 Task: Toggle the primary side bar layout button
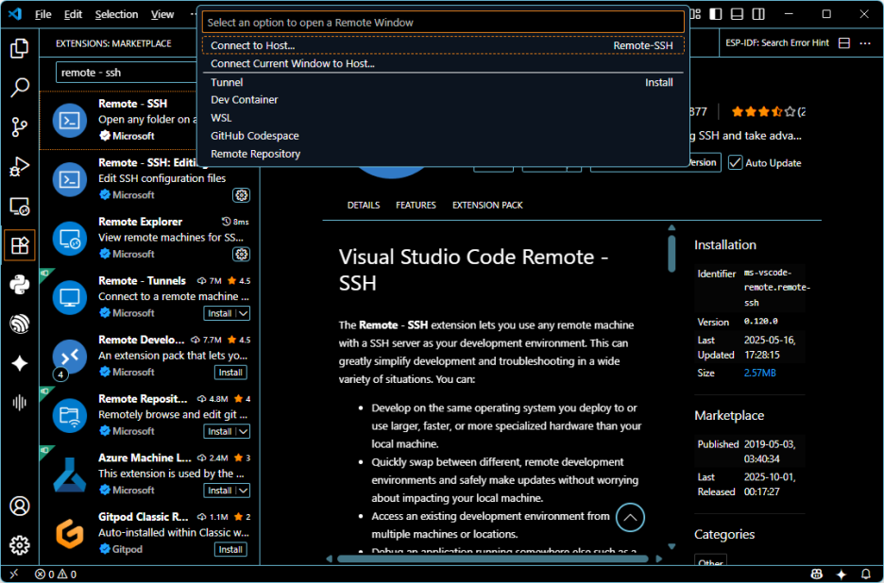coord(716,14)
